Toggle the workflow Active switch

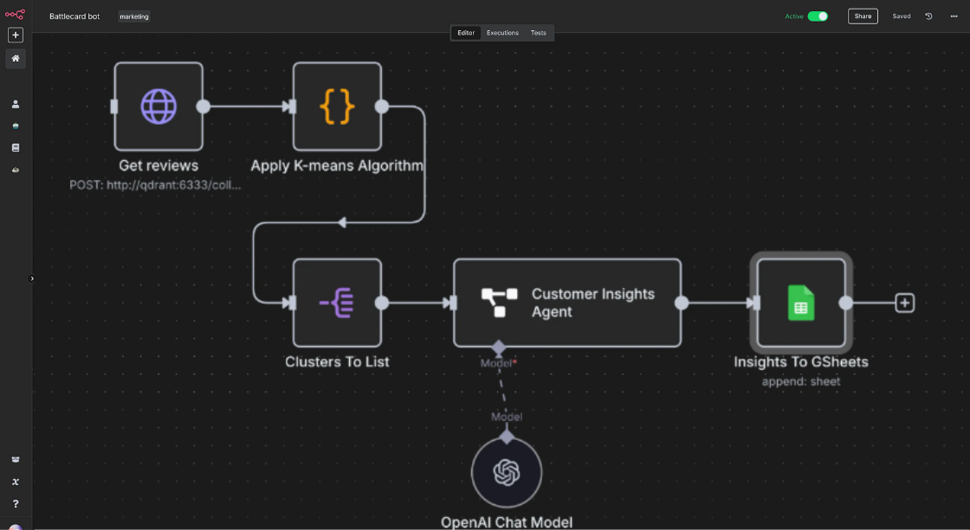click(x=818, y=16)
